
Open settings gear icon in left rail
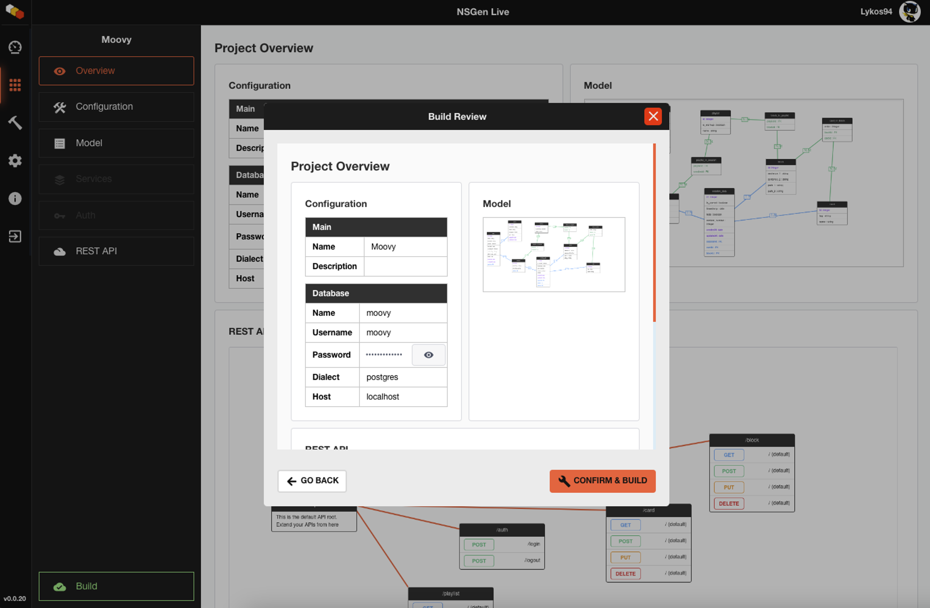(x=15, y=161)
